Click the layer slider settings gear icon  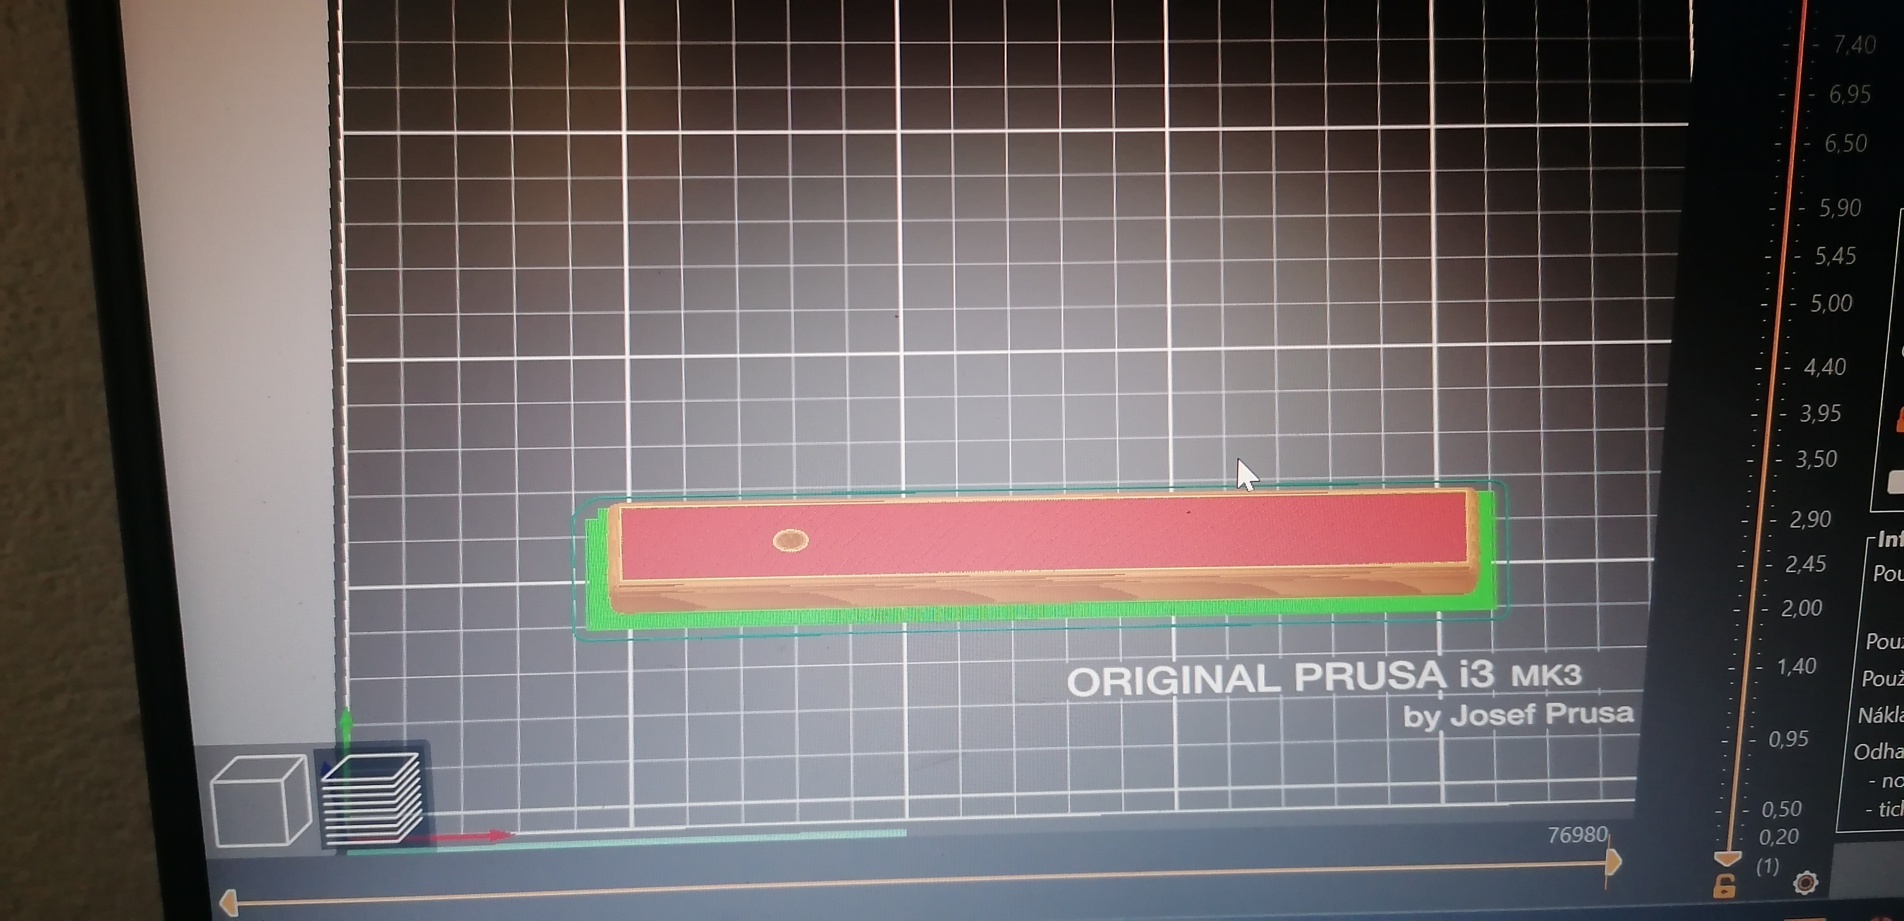1805,882
